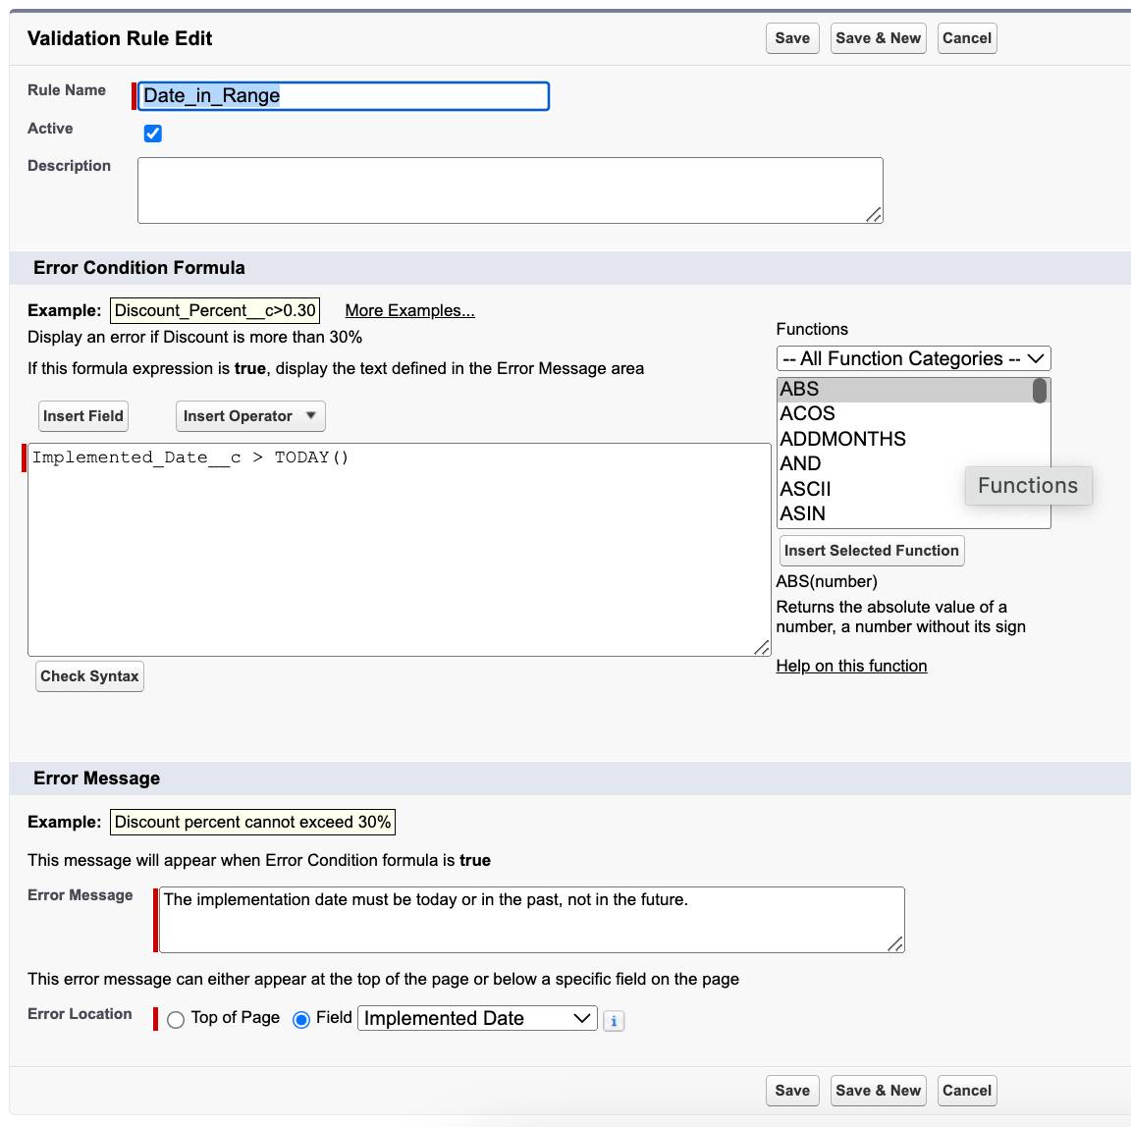This screenshot has width=1131, height=1127.
Task: Click the bottom Save & New button
Action: click(x=878, y=1091)
